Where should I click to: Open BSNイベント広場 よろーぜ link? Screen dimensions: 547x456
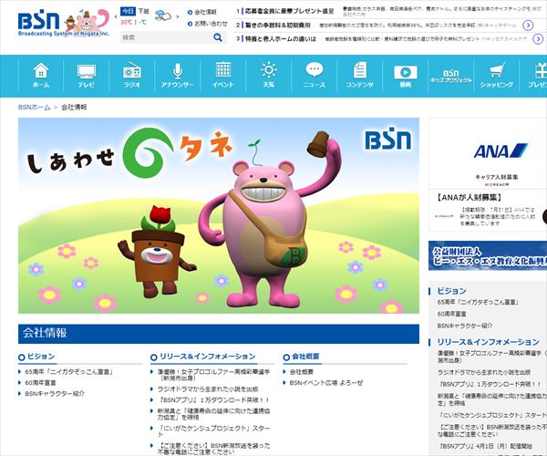pos(326,383)
